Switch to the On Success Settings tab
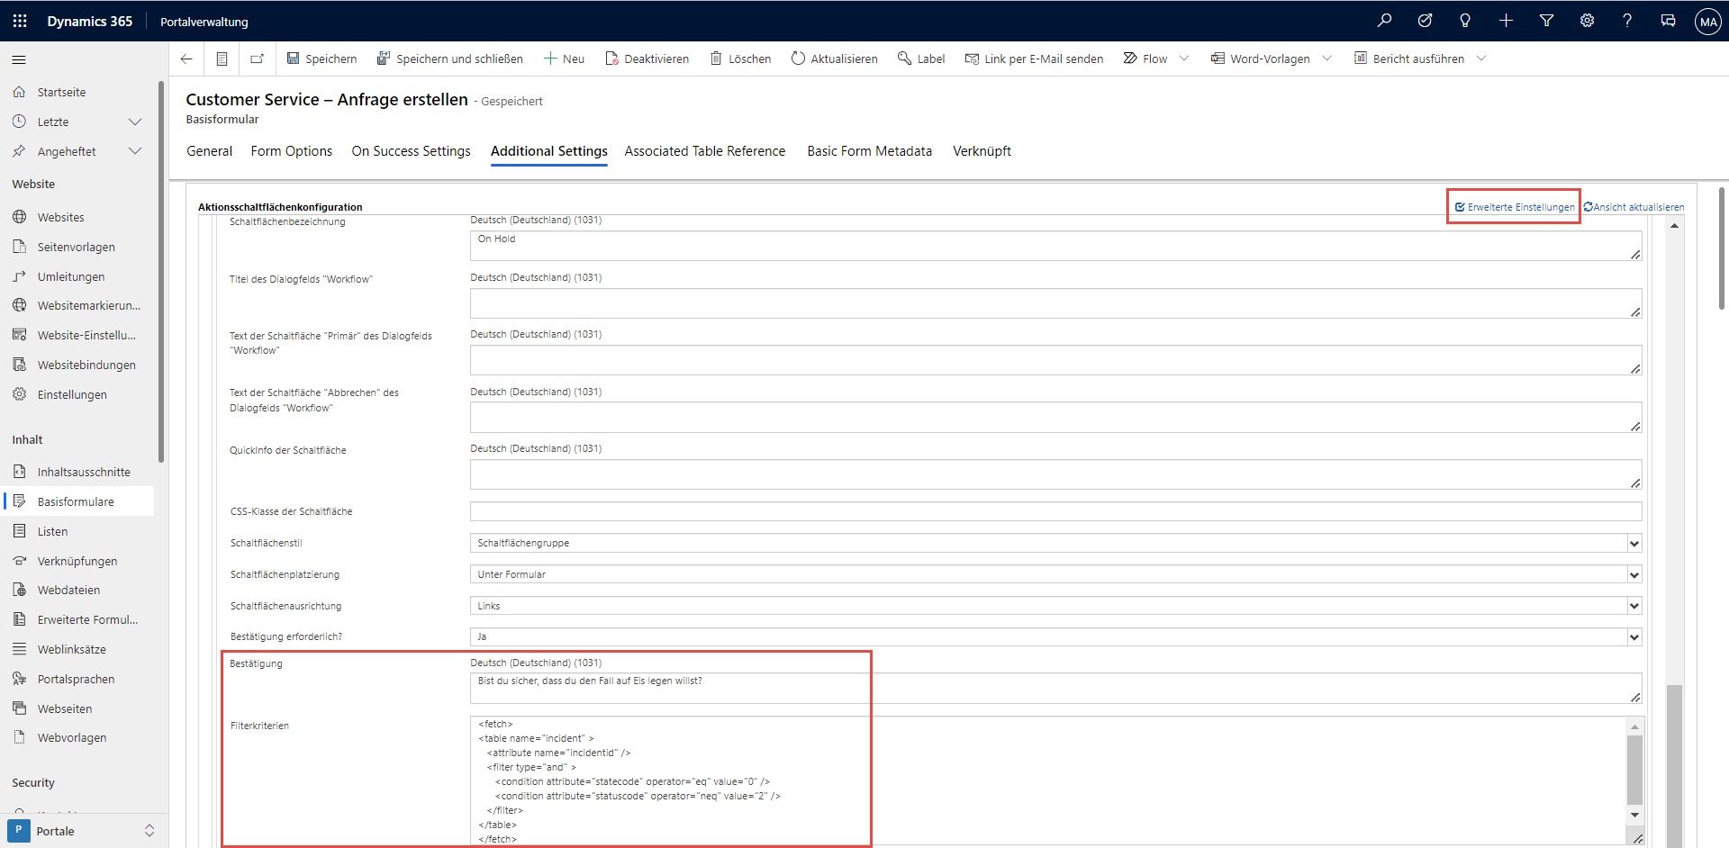This screenshot has height=848, width=1729. tap(411, 151)
